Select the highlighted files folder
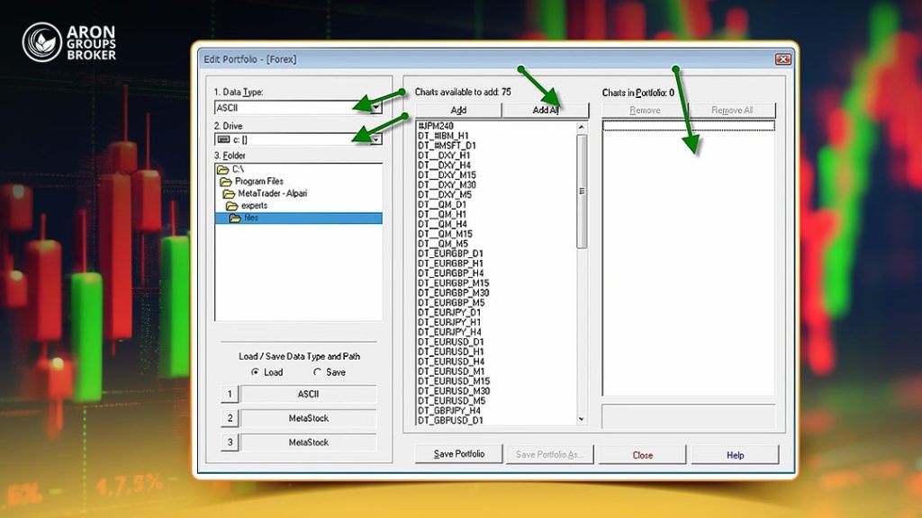Viewport: 922px width, 518px height. [299, 218]
